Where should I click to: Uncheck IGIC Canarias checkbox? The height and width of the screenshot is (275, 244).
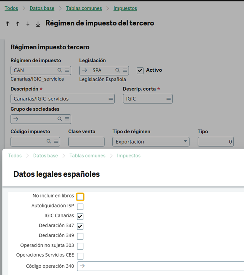tap(80, 216)
